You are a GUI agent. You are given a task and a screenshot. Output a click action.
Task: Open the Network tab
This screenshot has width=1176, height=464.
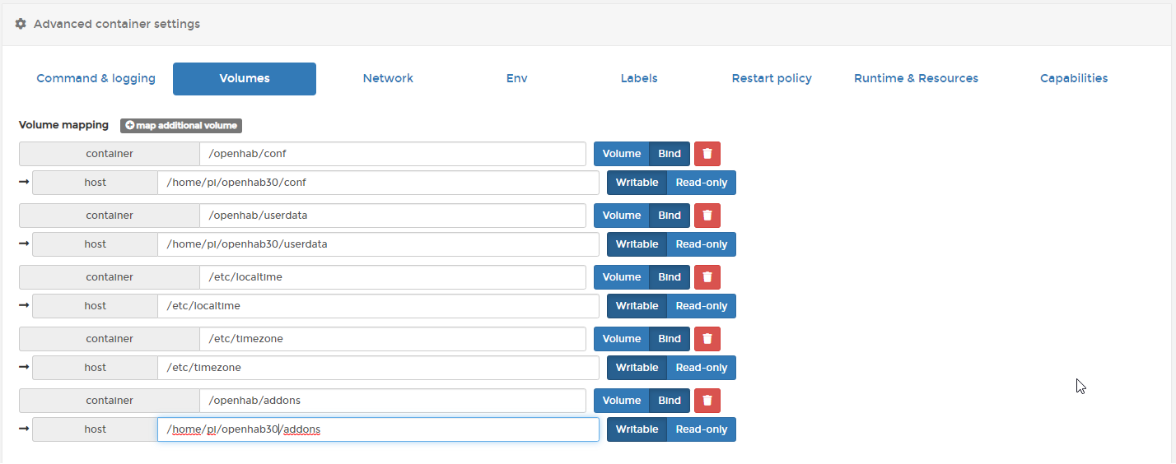[x=388, y=79]
